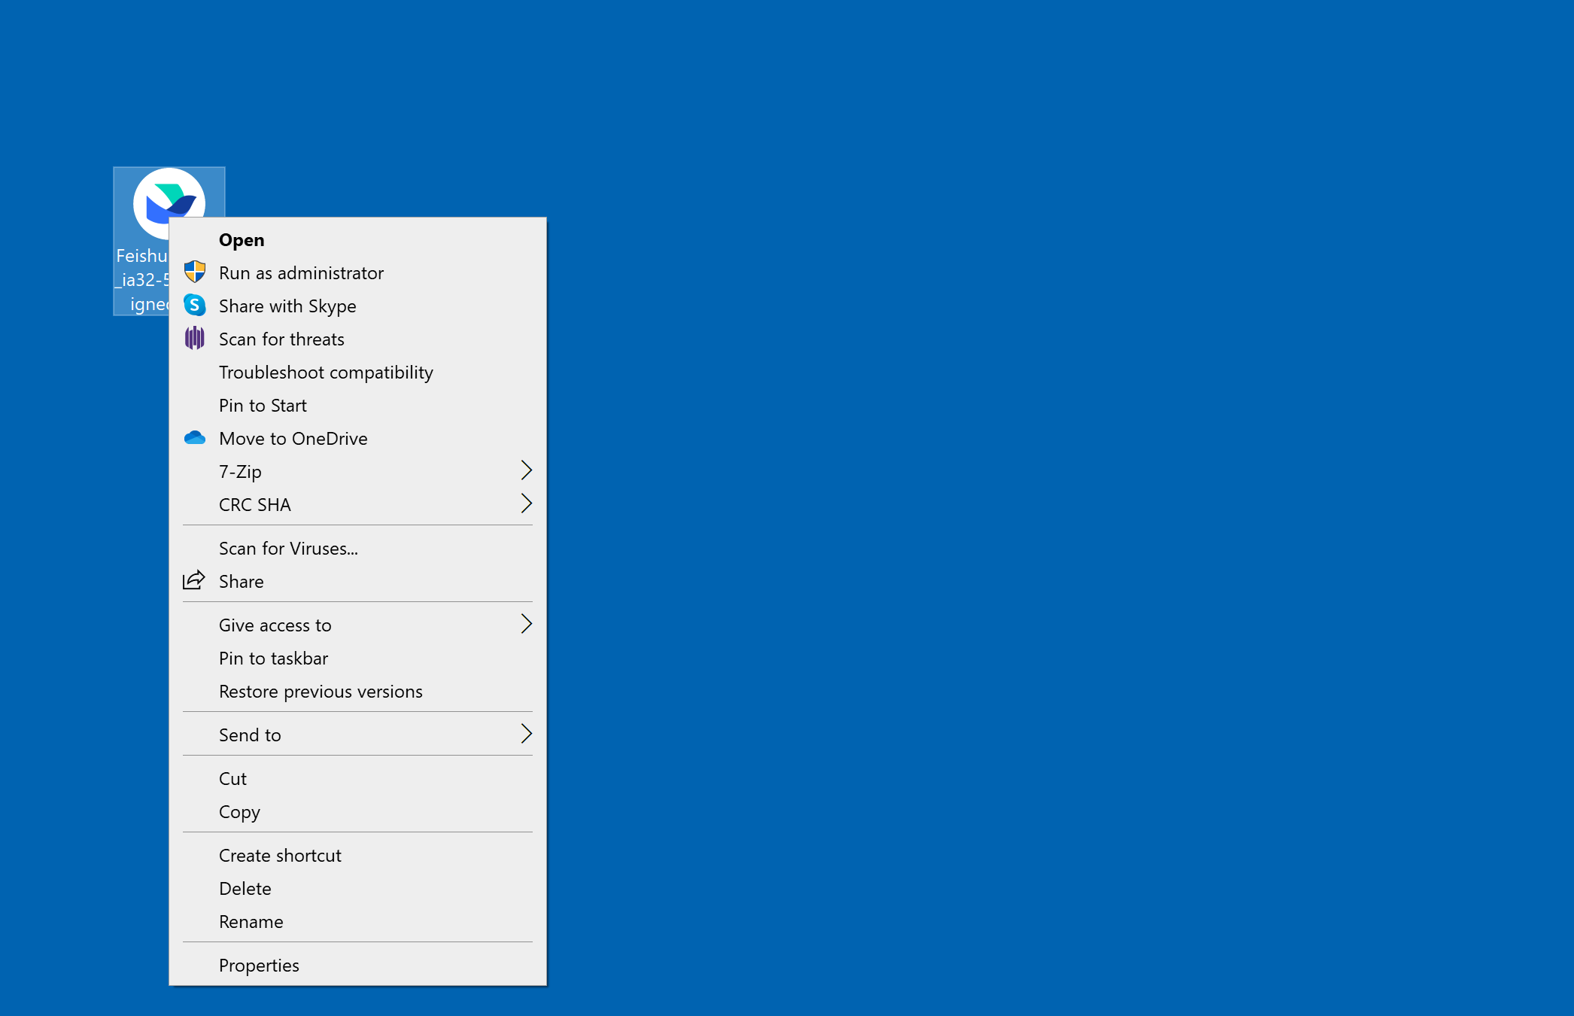Screen dimensions: 1574x1016
Task: Choose Open from the context menu
Action: coord(242,240)
